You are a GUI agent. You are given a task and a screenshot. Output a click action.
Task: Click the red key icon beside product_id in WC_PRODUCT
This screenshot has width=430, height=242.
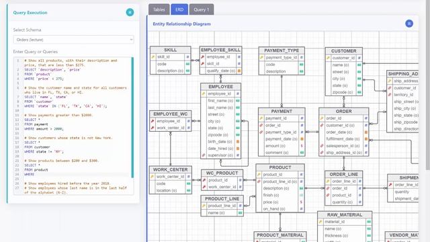pyautogui.click(x=204, y=180)
